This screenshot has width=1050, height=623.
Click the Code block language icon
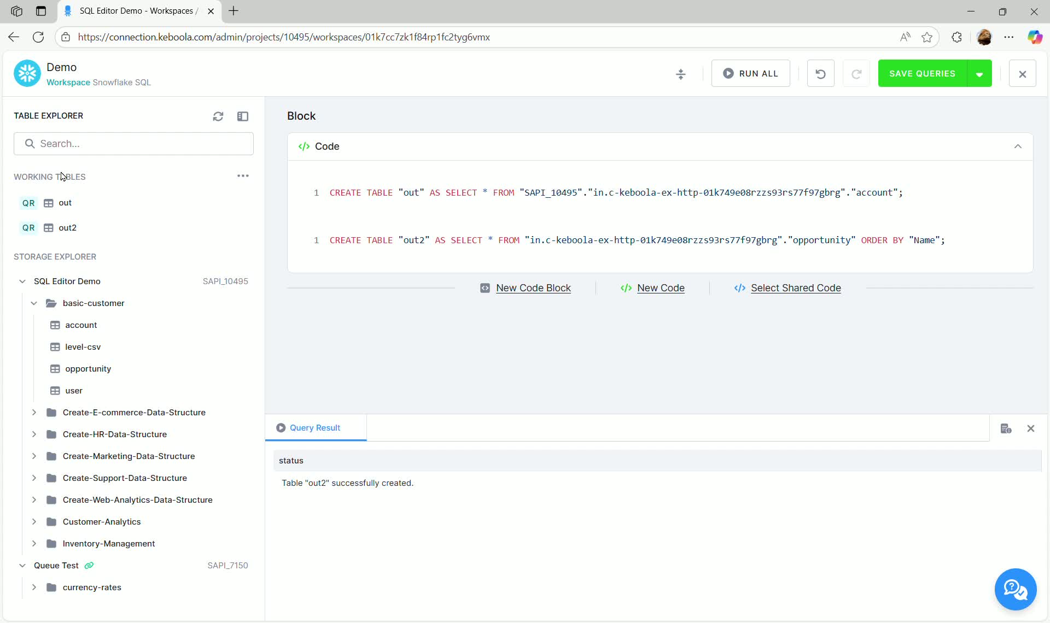[304, 146]
